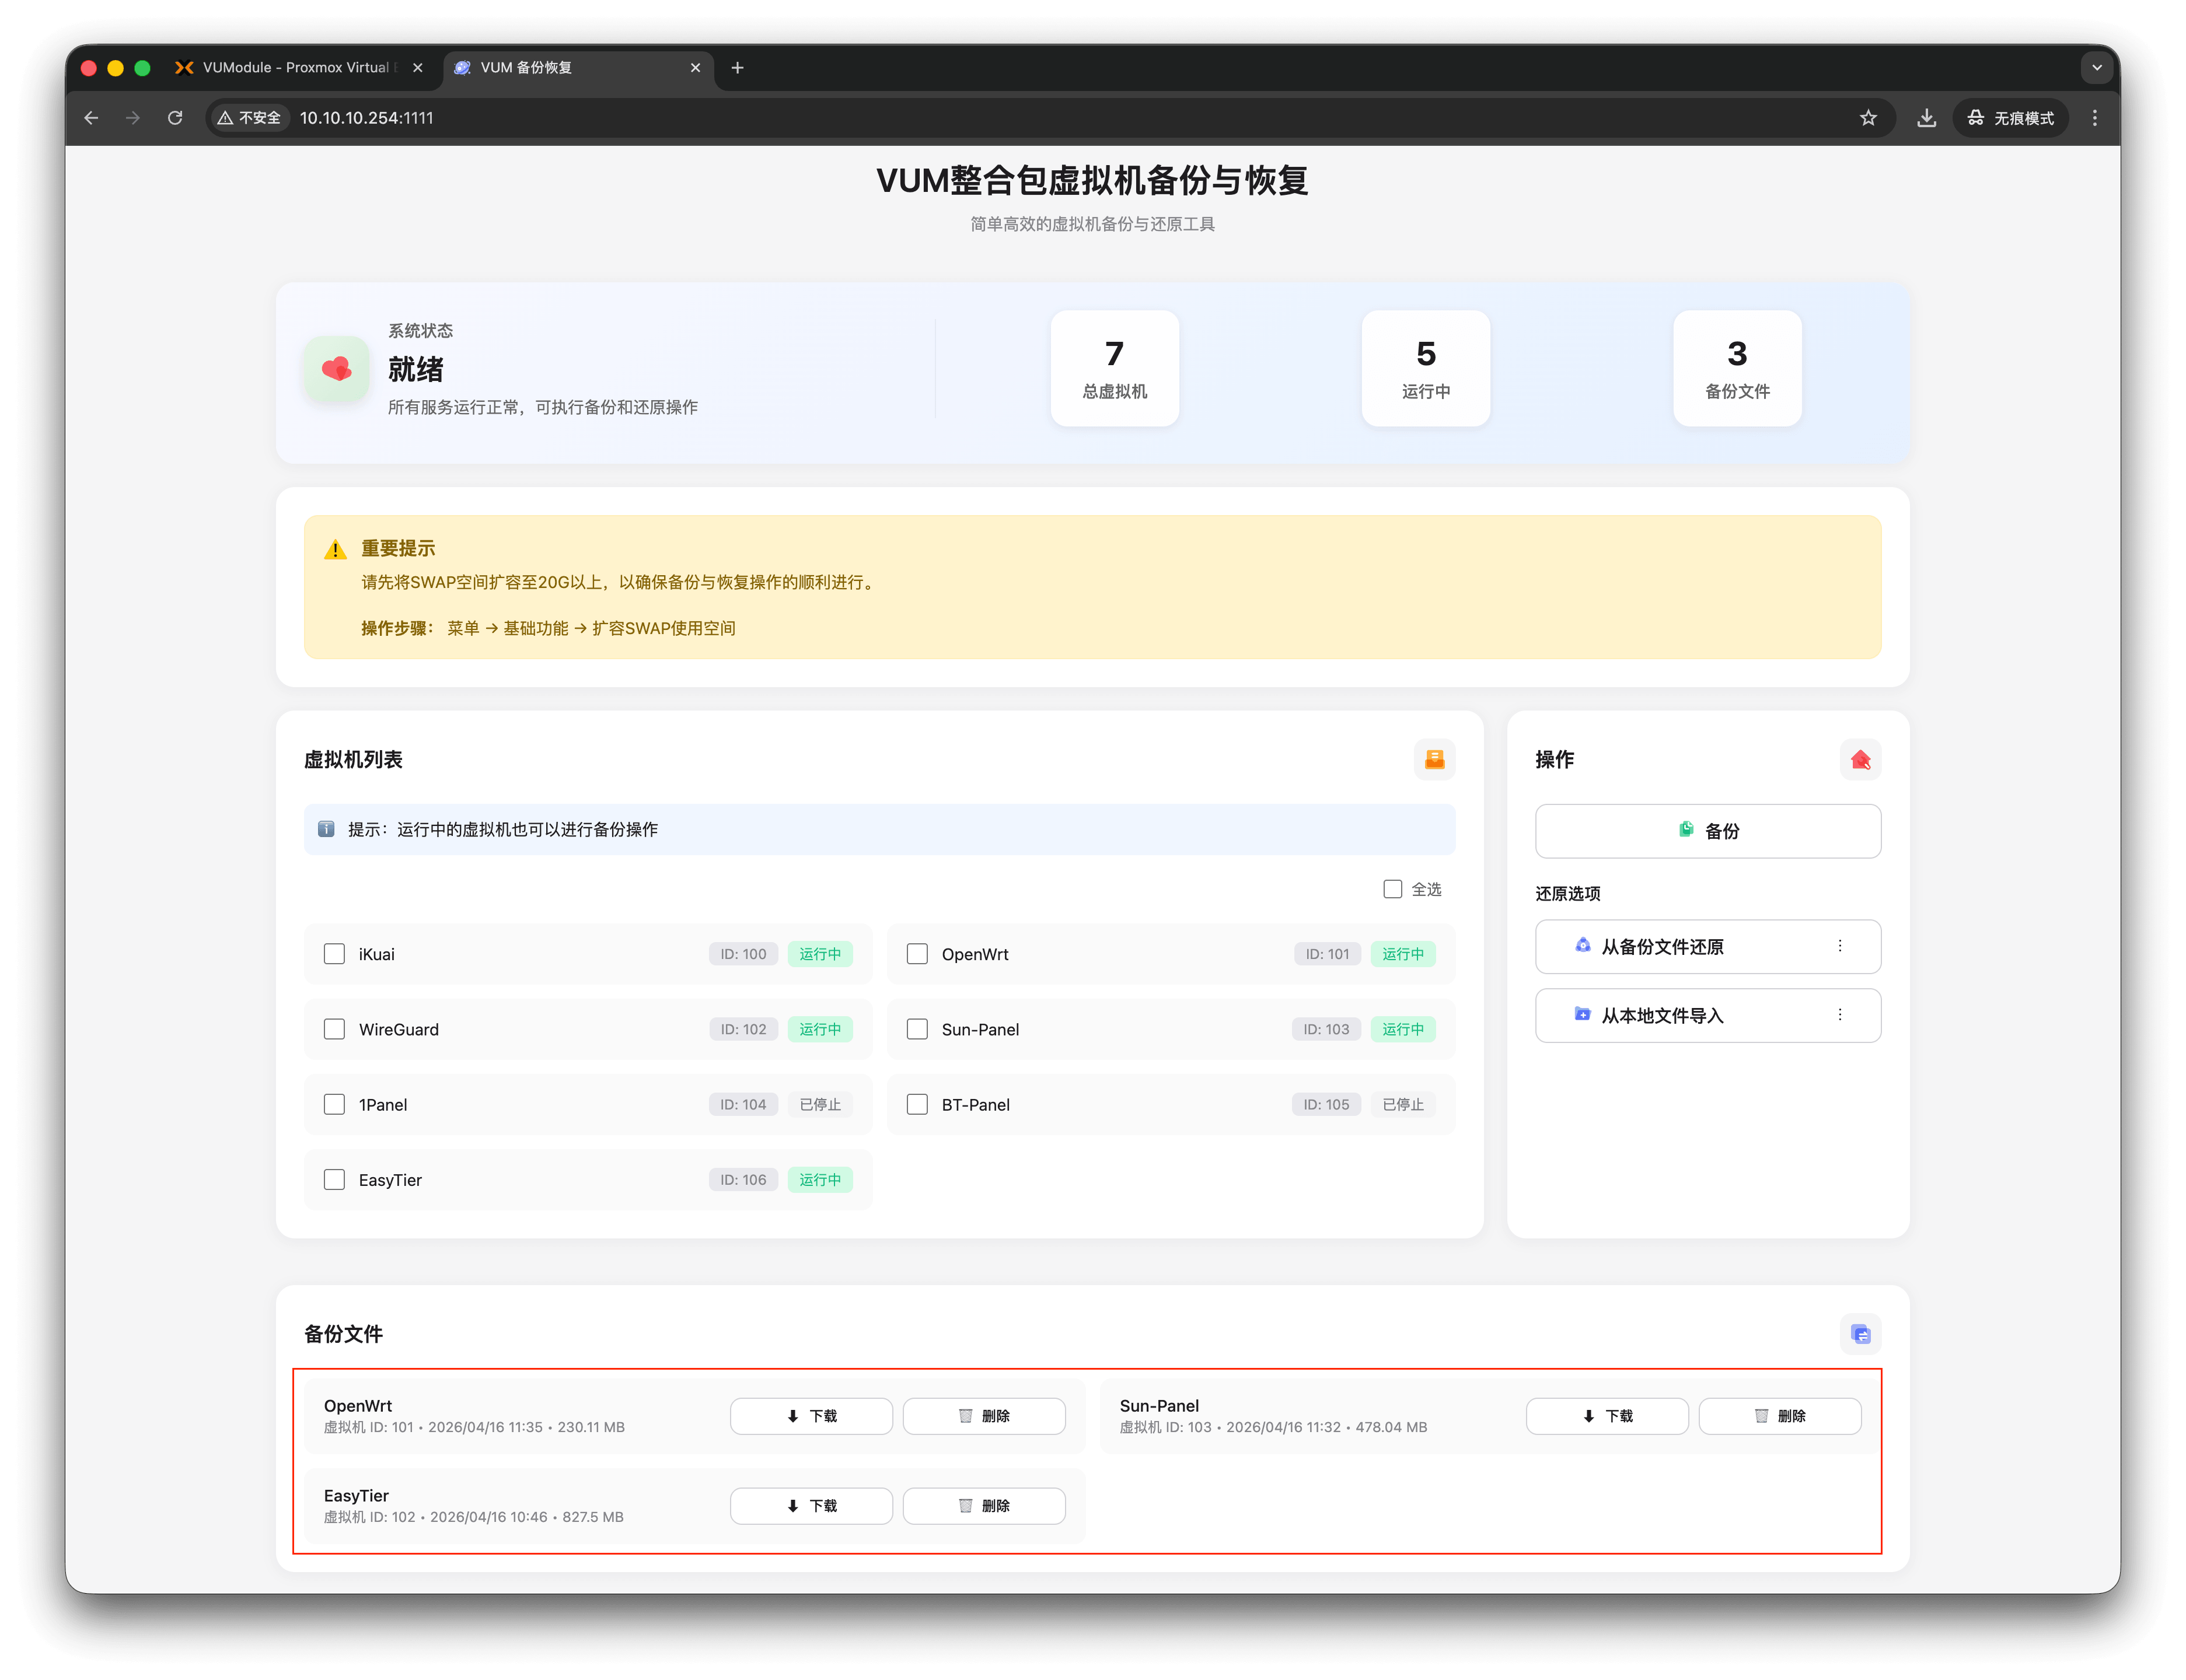This screenshot has width=2186, height=1680.
Task: Check the 1Panel VM checkbox
Action: pyautogui.click(x=334, y=1104)
